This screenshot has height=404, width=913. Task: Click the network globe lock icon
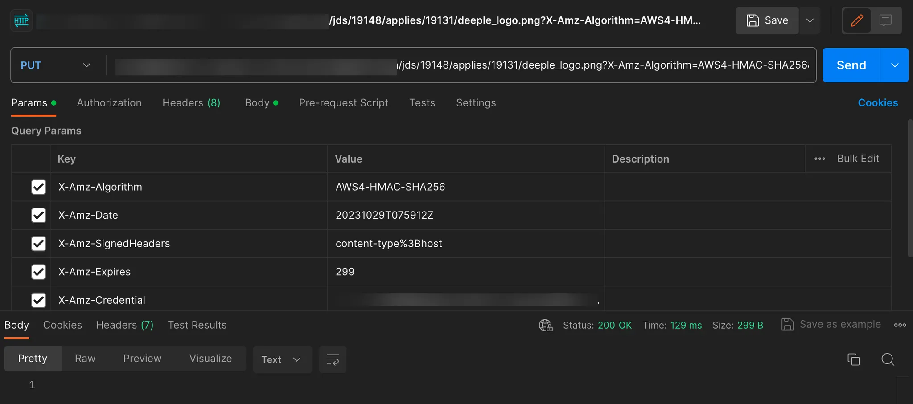click(546, 325)
